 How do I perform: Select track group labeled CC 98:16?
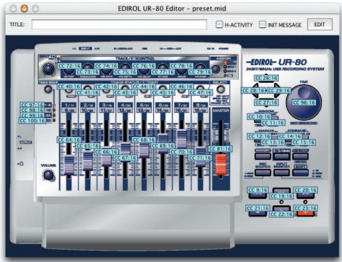(32, 110)
